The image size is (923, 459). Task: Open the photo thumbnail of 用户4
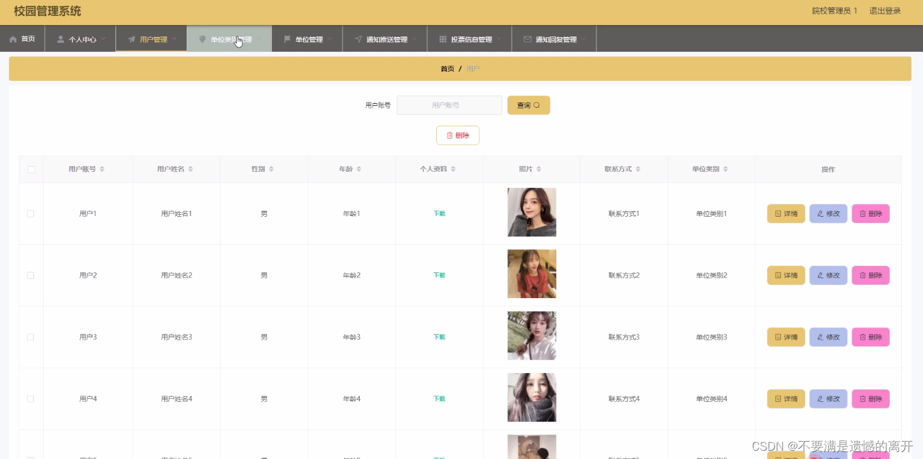pos(532,397)
